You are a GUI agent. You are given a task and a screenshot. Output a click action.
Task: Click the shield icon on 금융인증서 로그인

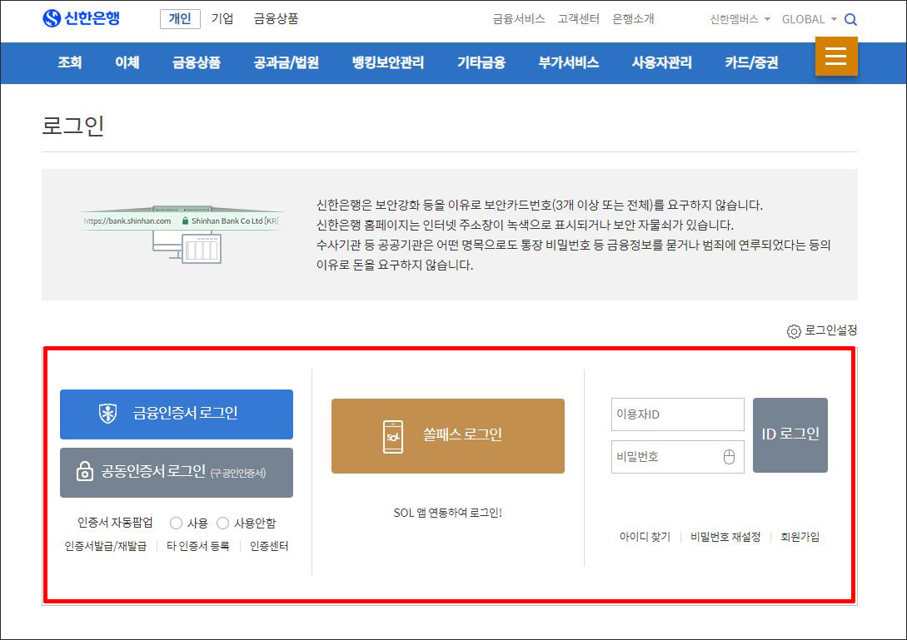(x=107, y=414)
